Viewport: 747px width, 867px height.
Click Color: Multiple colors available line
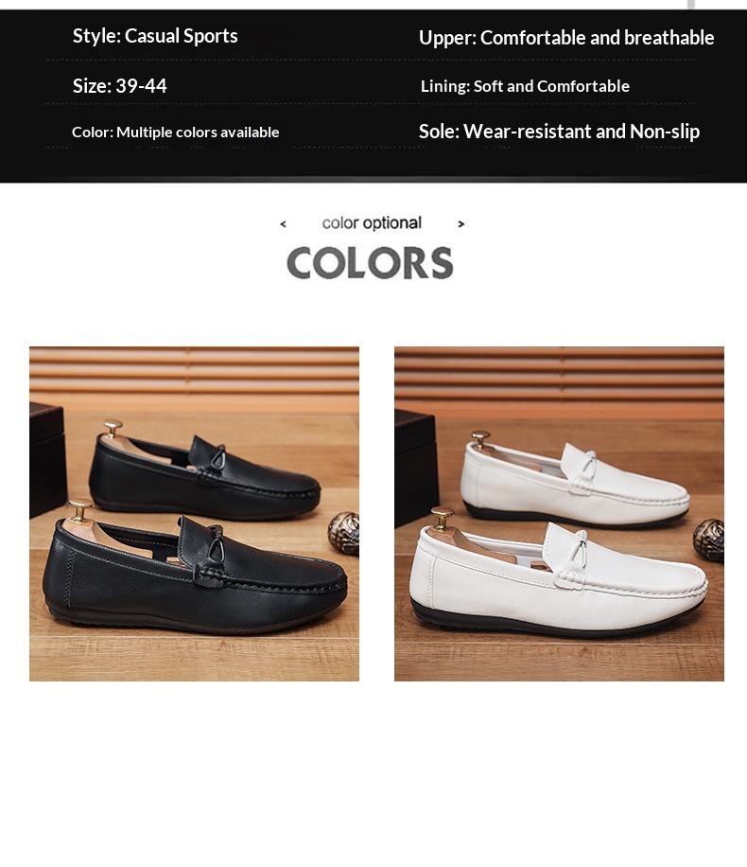point(176,133)
